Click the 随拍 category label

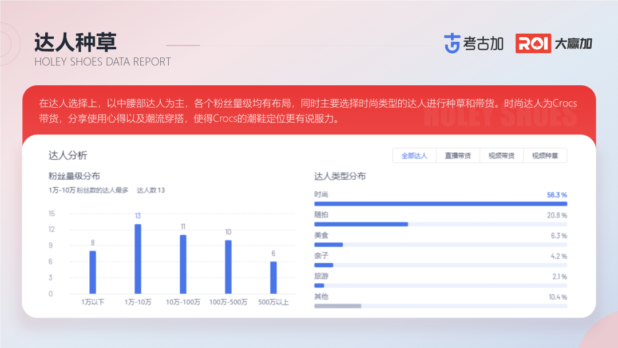click(321, 215)
